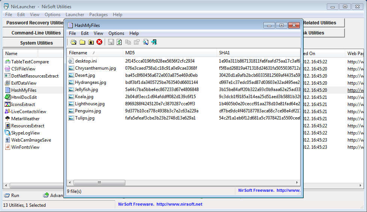Click HtmlDocEdit icon in NirLauncher list
The height and width of the screenshot is (212, 367).
click(8, 97)
